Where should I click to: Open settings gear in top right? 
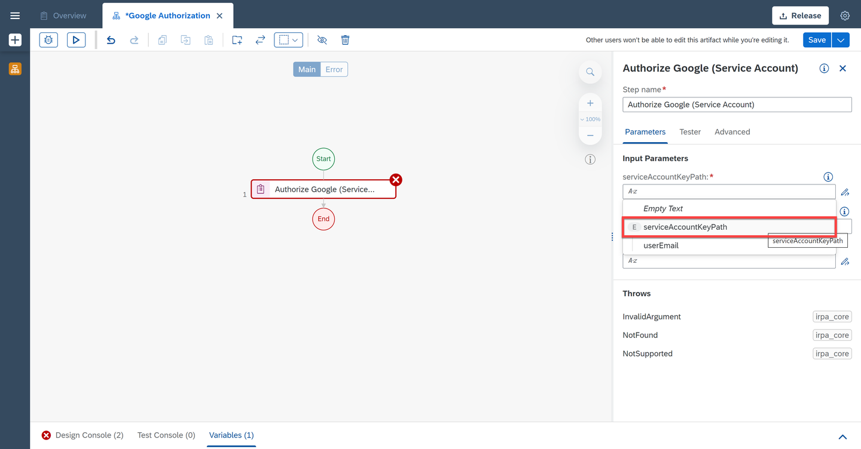pos(845,16)
